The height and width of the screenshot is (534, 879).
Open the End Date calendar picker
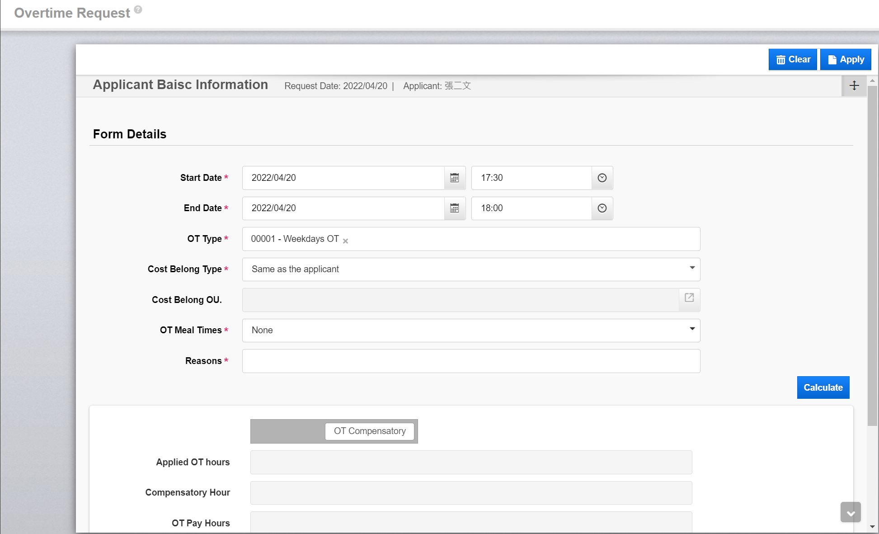455,208
